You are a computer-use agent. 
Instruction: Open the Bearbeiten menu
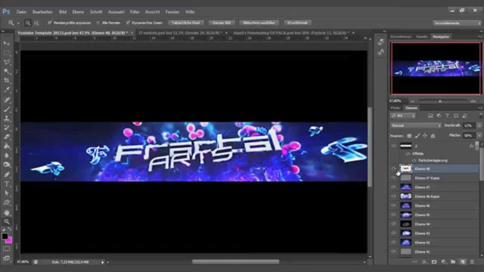[42, 12]
